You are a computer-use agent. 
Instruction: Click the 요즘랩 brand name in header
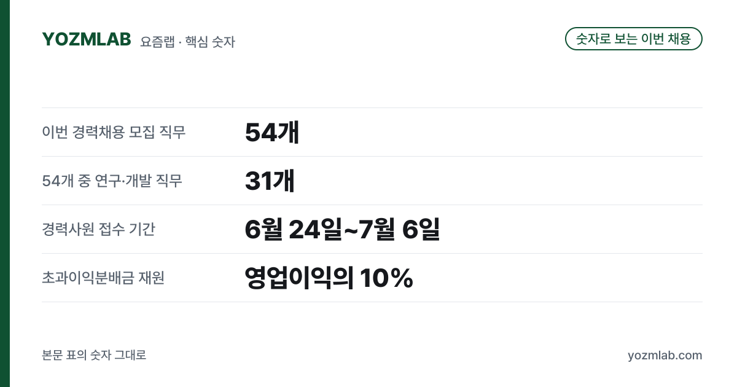[x=157, y=42]
